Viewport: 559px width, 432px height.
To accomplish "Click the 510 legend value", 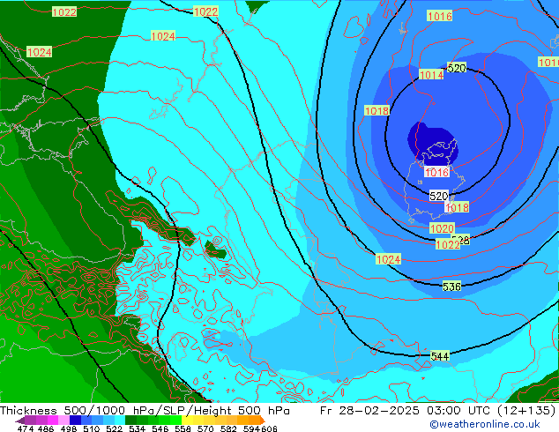I will point(91,428).
